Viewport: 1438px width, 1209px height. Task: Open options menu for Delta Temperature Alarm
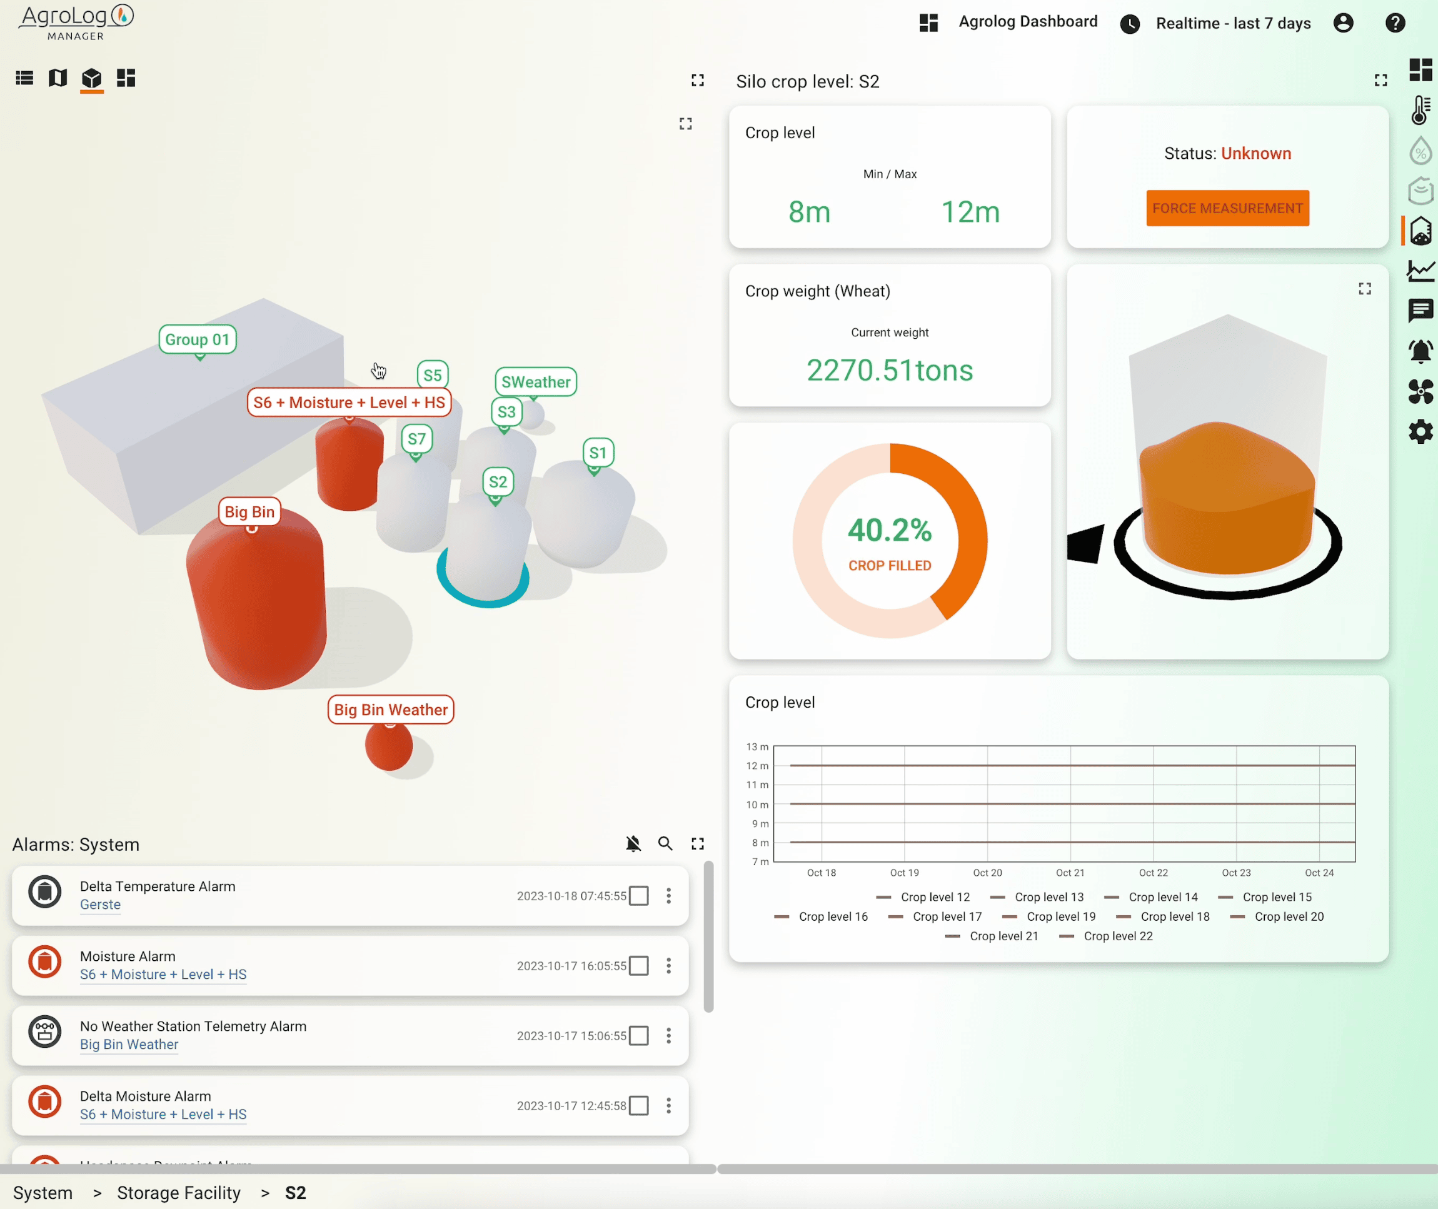coord(669,896)
